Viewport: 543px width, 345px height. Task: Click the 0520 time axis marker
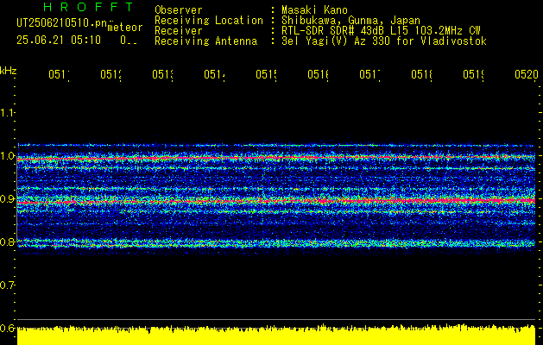click(x=527, y=74)
